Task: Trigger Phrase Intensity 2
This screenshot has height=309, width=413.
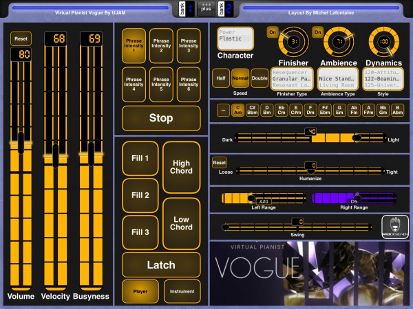Action: pyautogui.click(x=161, y=46)
